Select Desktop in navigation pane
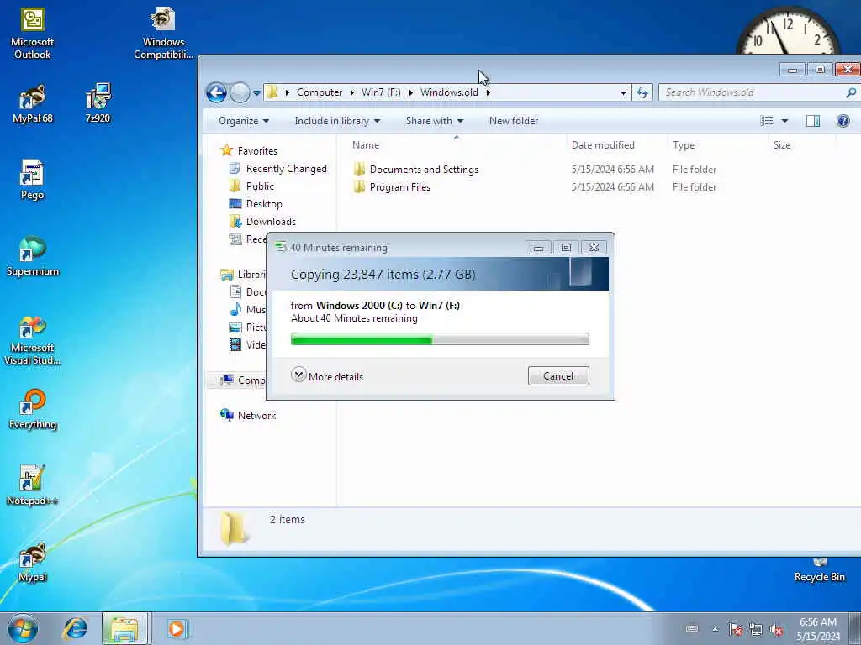 pyautogui.click(x=263, y=203)
